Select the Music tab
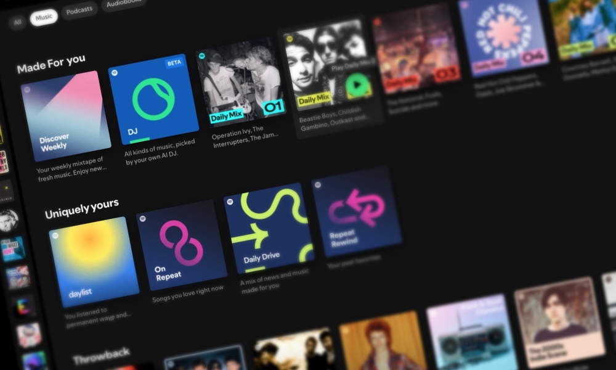The image size is (616, 370). 43,17
